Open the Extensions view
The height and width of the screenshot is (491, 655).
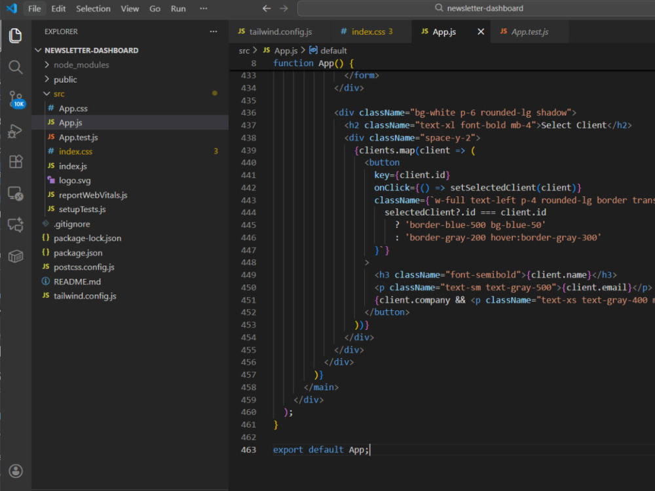16,162
